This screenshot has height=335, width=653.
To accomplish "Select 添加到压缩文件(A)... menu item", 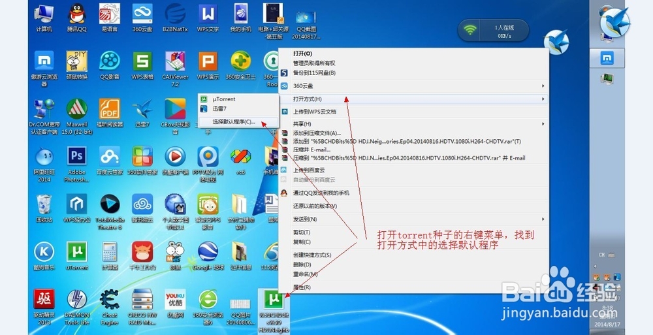I will pos(413,133).
